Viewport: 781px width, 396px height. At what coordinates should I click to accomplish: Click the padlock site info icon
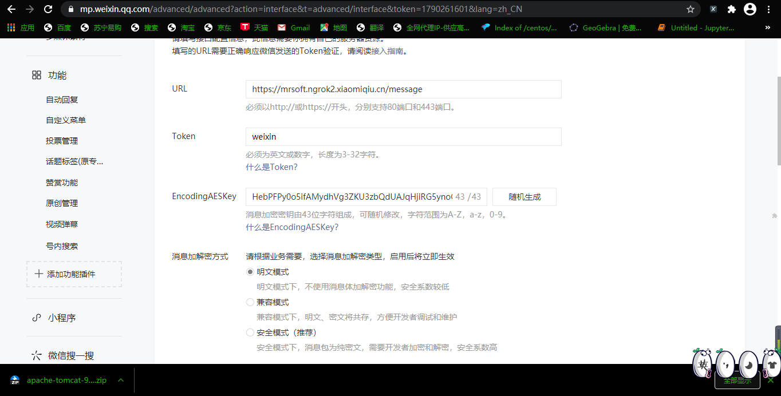71,9
